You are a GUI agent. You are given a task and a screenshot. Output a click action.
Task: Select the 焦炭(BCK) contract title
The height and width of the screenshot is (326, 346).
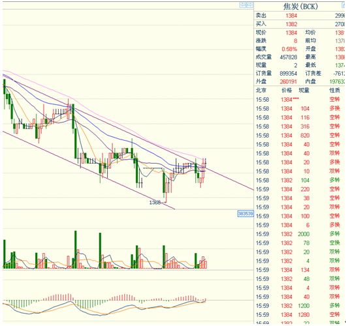click(x=300, y=7)
